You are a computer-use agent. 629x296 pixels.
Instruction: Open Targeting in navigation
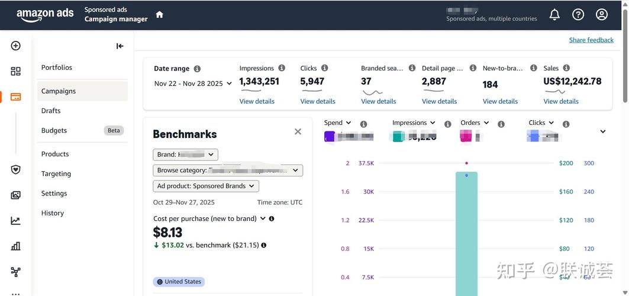(56, 173)
